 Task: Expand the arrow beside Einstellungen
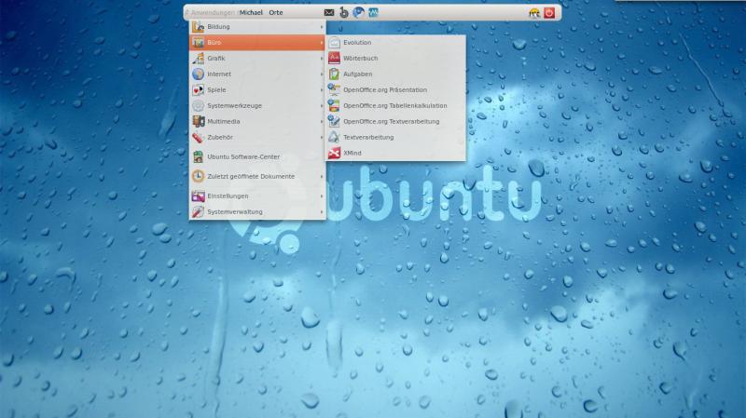[x=322, y=196]
